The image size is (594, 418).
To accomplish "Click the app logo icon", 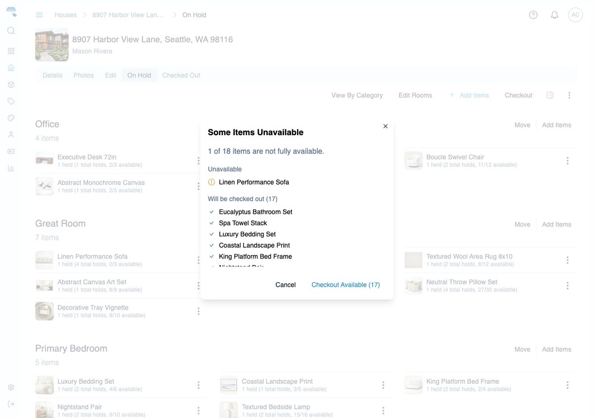I will [x=11, y=11].
